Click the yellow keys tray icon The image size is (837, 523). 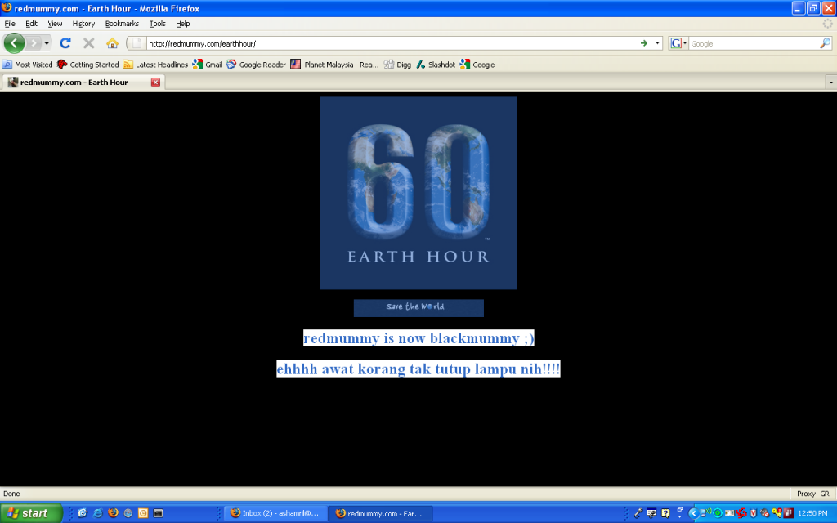[x=777, y=513]
